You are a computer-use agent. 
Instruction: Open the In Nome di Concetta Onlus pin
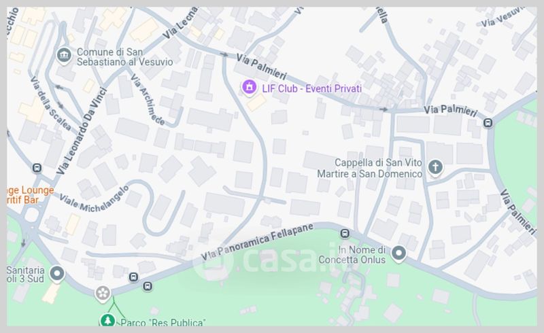click(398, 253)
